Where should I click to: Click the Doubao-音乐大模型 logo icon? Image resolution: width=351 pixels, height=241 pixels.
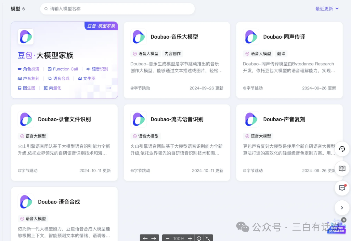(138, 37)
